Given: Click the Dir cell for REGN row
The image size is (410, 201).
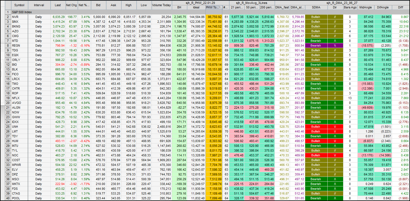Looking at the screenshot, I should pos(335,45).
